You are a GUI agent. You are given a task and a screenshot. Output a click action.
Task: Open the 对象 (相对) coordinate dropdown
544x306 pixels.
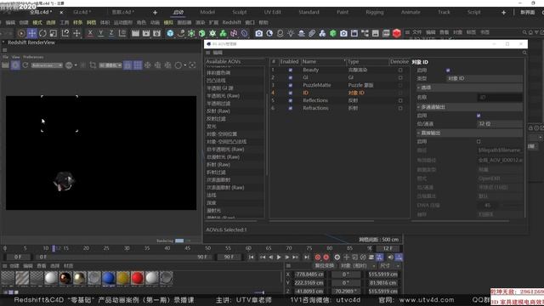click(358, 266)
